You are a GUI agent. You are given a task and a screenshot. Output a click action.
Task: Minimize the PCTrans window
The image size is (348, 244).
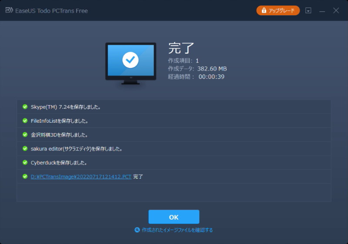point(322,10)
